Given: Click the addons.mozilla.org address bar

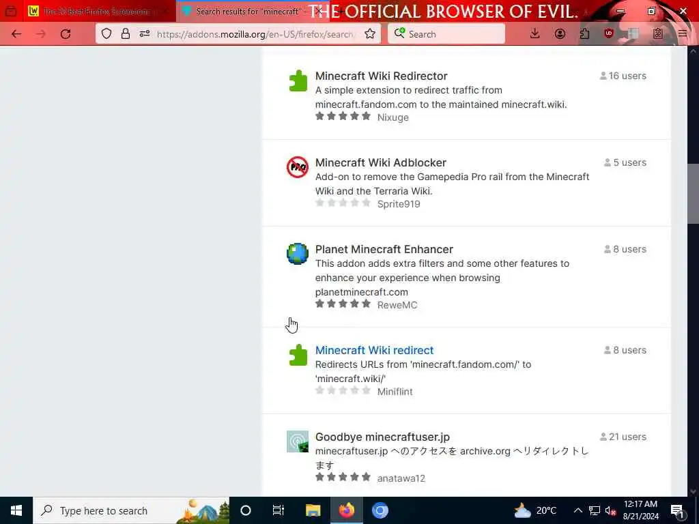Looking at the screenshot, I should (x=255, y=34).
